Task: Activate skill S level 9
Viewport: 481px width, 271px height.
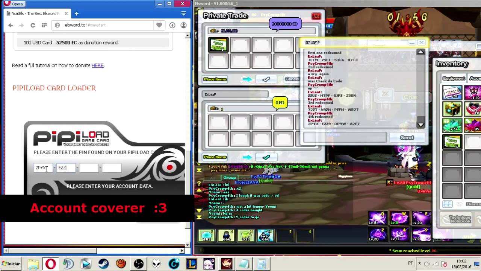Action: (x=421, y=234)
